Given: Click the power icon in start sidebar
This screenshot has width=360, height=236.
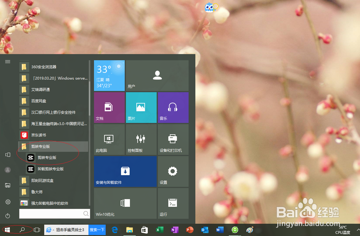Looking at the screenshot, I should tap(8, 216).
